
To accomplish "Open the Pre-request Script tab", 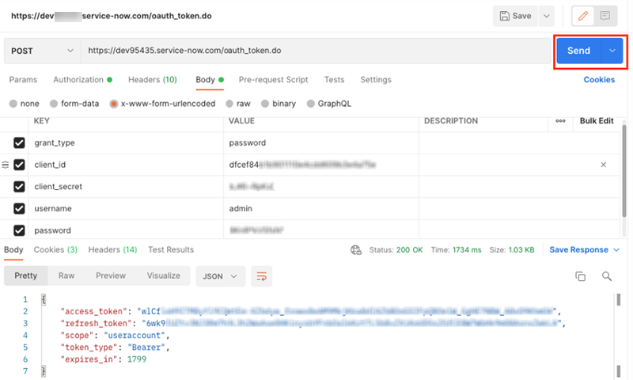I will (x=273, y=80).
